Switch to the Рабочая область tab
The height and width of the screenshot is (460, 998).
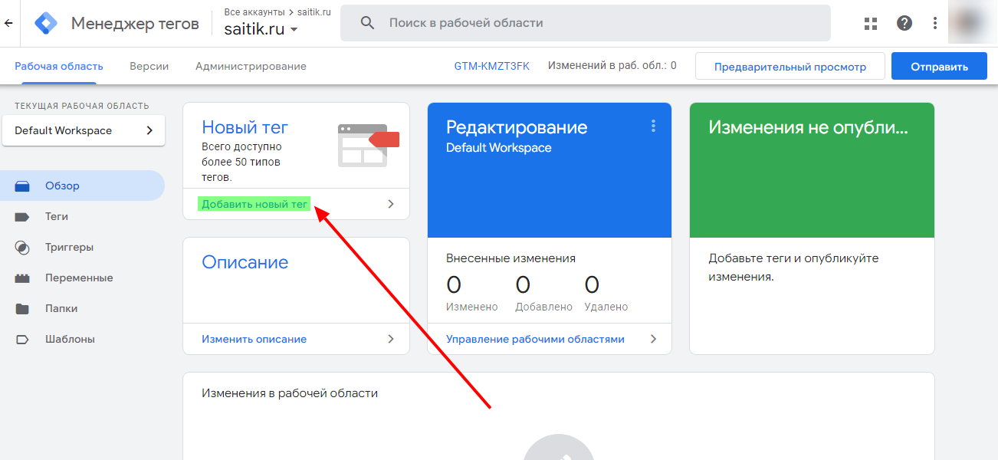[x=58, y=67]
